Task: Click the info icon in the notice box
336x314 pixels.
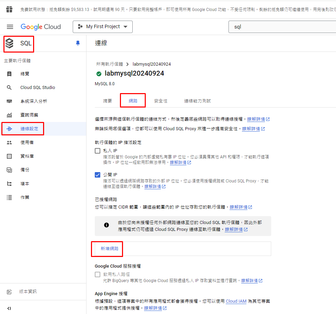Action: 106,225
